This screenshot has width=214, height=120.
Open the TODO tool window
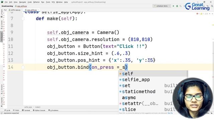pos(16,110)
